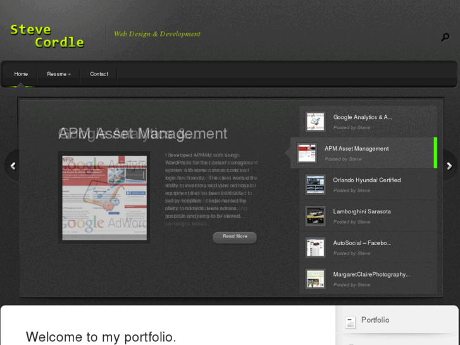The width and height of the screenshot is (460, 345).
Task: Click the Portfolio document icon
Action: click(x=351, y=322)
